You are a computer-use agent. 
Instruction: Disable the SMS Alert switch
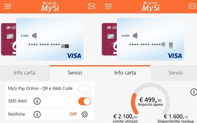(x=85, y=101)
